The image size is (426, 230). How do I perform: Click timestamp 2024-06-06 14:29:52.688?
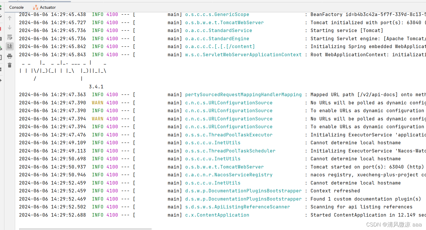52,215
